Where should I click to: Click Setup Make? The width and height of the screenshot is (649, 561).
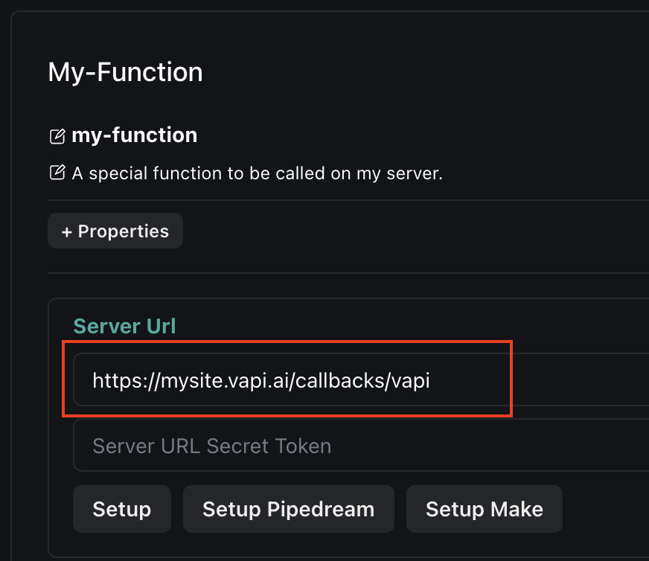pyautogui.click(x=484, y=509)
